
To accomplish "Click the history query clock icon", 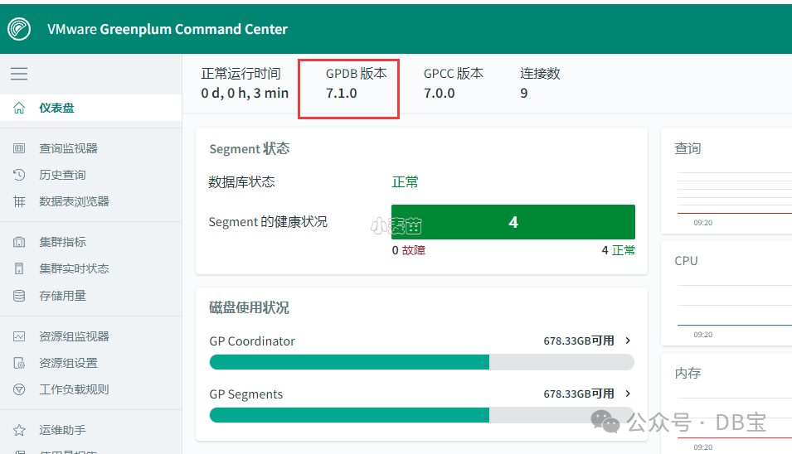I will (x=19, y=175).
